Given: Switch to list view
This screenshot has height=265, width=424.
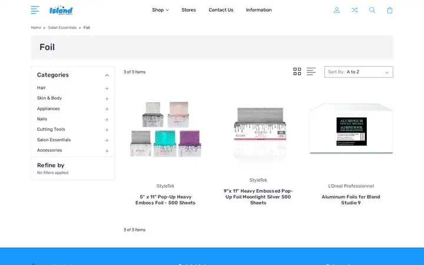Looking at the screenshot, I should 311,71.
